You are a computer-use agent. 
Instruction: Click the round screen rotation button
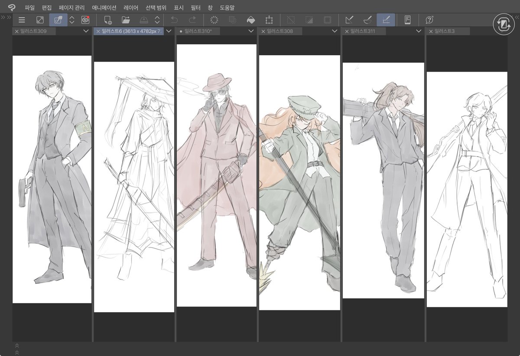[504, 24]
